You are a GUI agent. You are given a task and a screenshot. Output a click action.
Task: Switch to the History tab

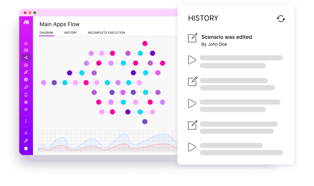pyautogui.click(x=70, y=33)
